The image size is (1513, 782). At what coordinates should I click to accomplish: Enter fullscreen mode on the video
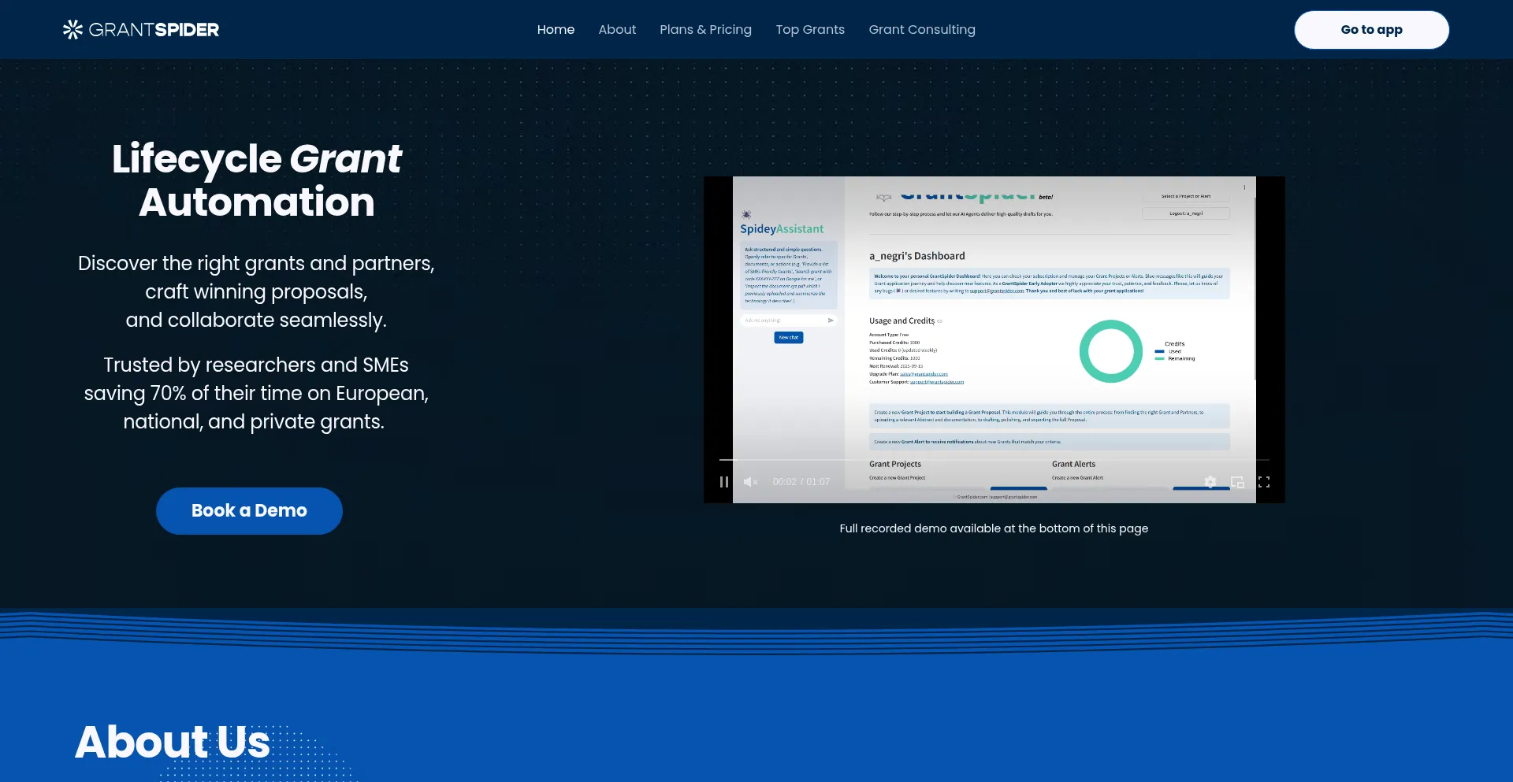click(1264, 482)
